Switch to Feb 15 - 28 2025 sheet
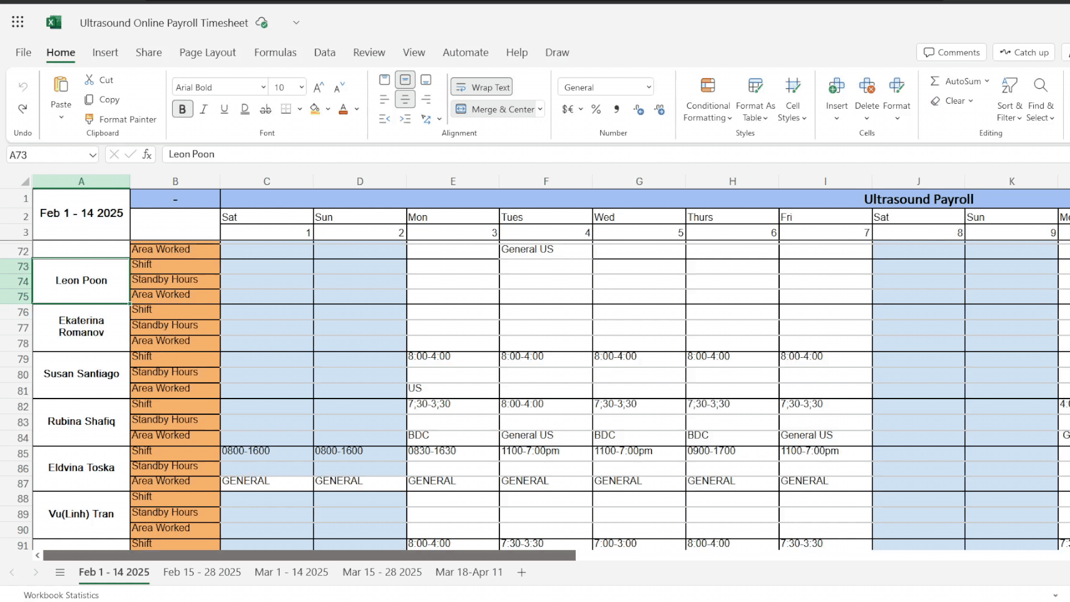Viewport: 1070px width, 602px height. pyautogui.click(x=202, y=572)
